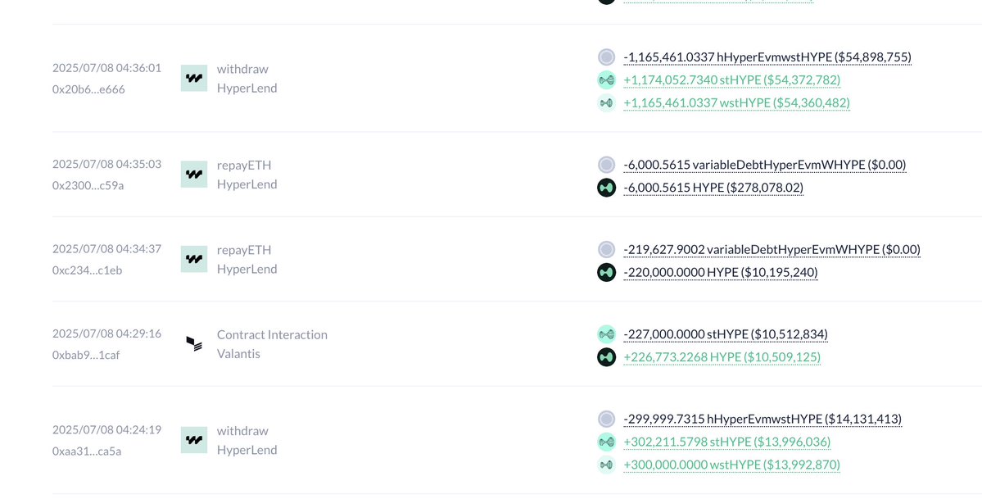Click stHYPE icon beside -227,000.0000 stHYPE
This screenshot has height=499, width=982.
[606, 334]
